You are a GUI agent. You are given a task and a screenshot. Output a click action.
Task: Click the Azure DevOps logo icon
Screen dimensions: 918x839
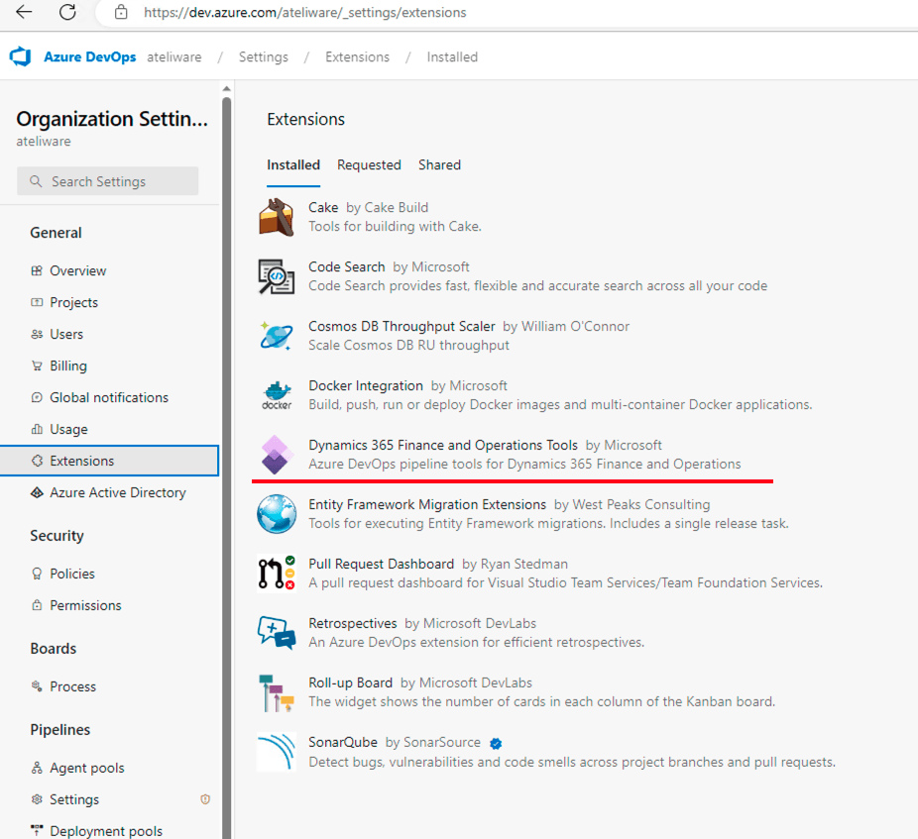pos(21,56)
